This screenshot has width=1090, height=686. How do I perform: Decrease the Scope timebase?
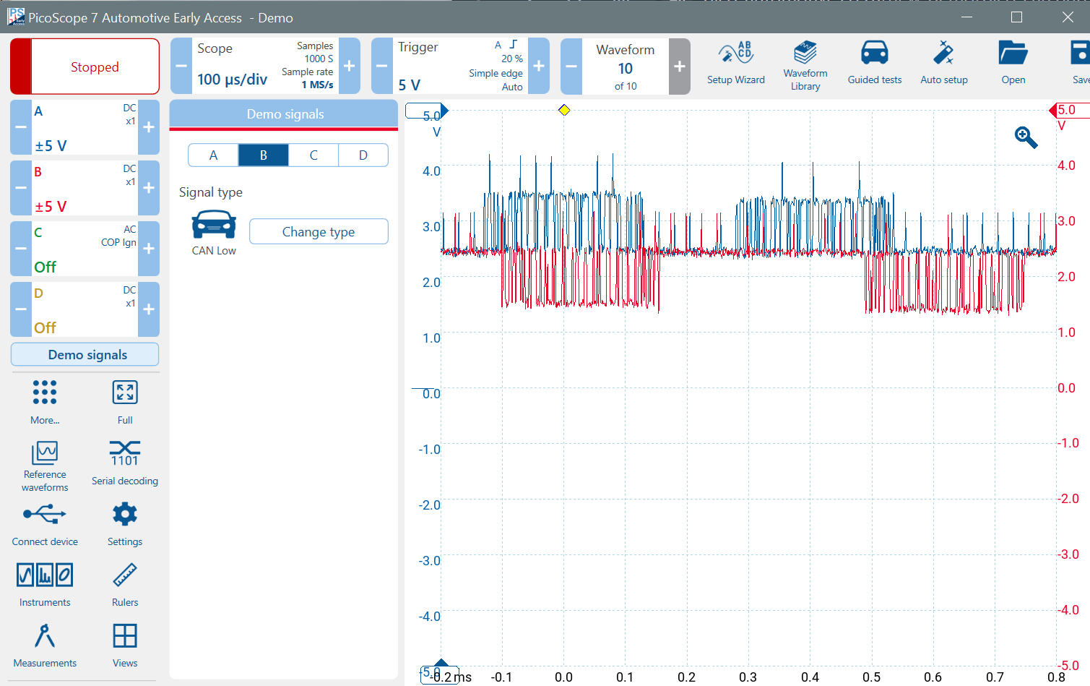point(181,66)
